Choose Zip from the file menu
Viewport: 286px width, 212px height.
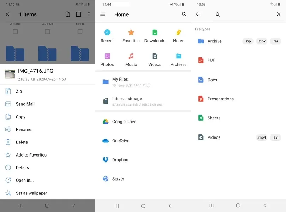pos(48,91)
